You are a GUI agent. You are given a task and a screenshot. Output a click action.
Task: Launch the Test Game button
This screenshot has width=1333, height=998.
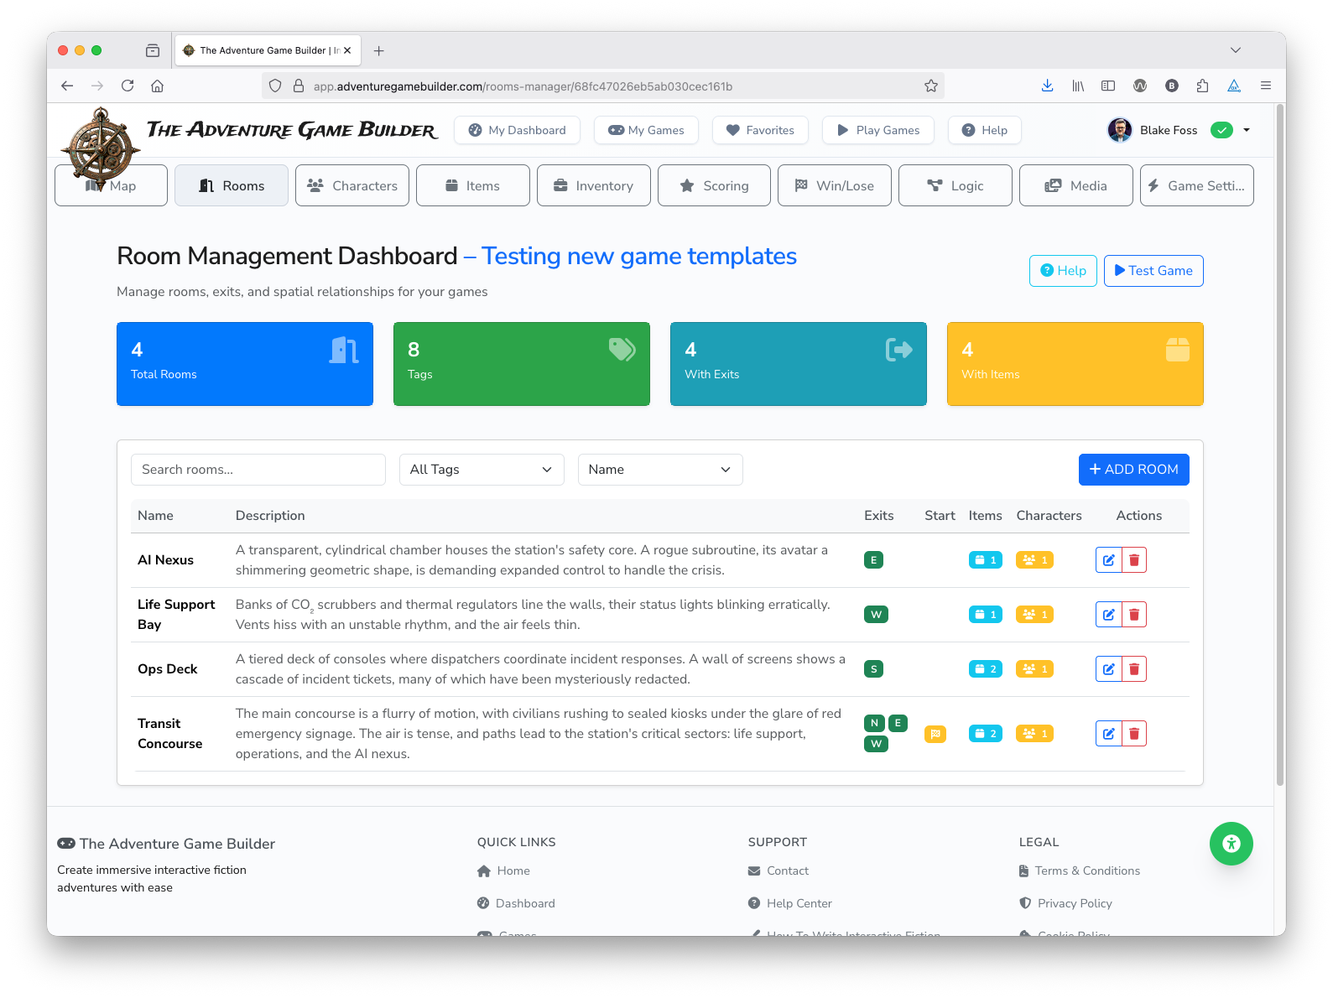tap(1153, 271)
